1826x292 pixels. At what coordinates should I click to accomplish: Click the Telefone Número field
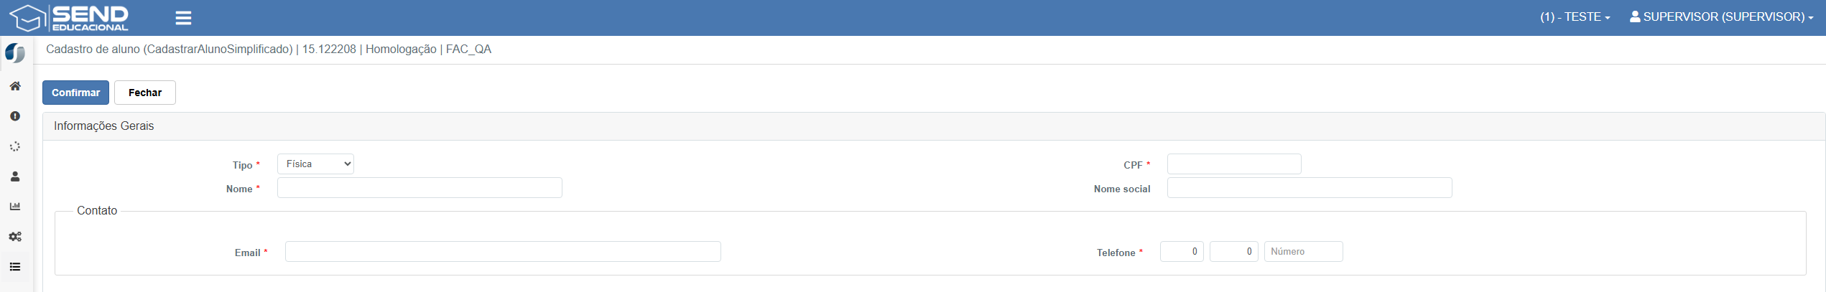click(x=1303, y=252)
